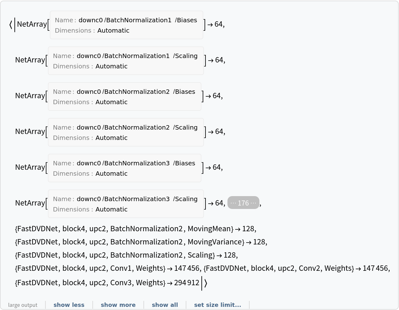Screen dimensions: 399x310
Task: Click the closing association bracket
Action: pos(205,283)
